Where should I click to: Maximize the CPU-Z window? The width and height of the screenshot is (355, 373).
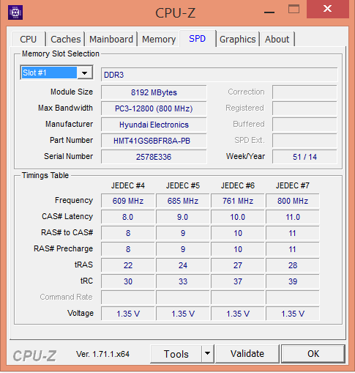point(294,9)
